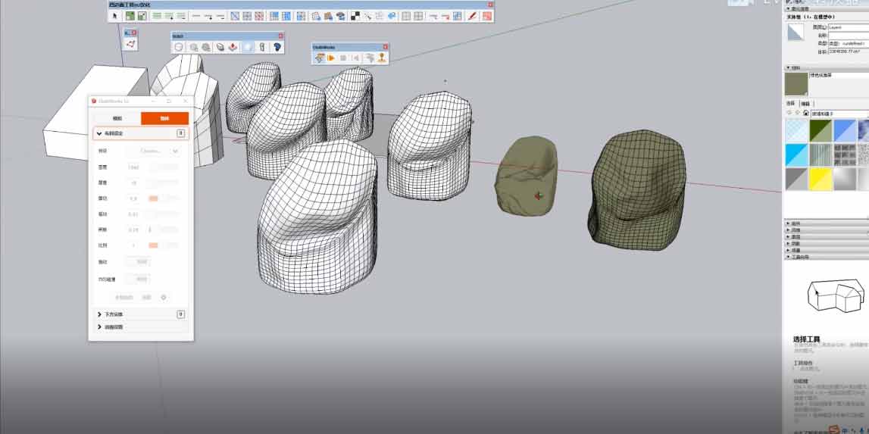Click the blue head-shaped icon in small toolbar
The height and width of the screenshot is (434, 869).
coord(277,47)
